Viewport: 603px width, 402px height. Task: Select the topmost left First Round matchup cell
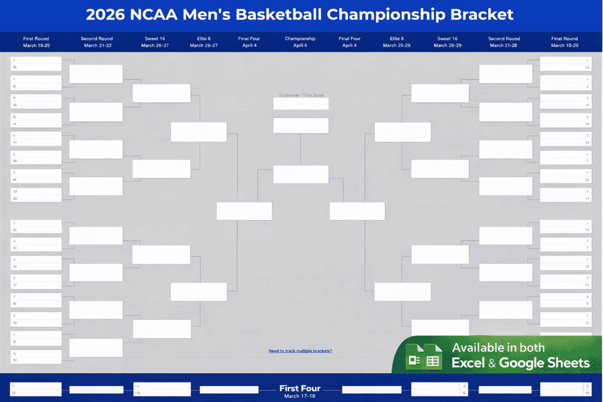pyautogui.click(x=36, y=64)
